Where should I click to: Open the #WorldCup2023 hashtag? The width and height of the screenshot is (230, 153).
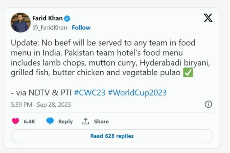[137, 92]
